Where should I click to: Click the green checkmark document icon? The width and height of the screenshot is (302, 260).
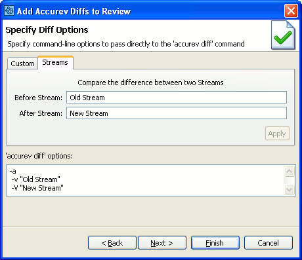tap(283, 35)
